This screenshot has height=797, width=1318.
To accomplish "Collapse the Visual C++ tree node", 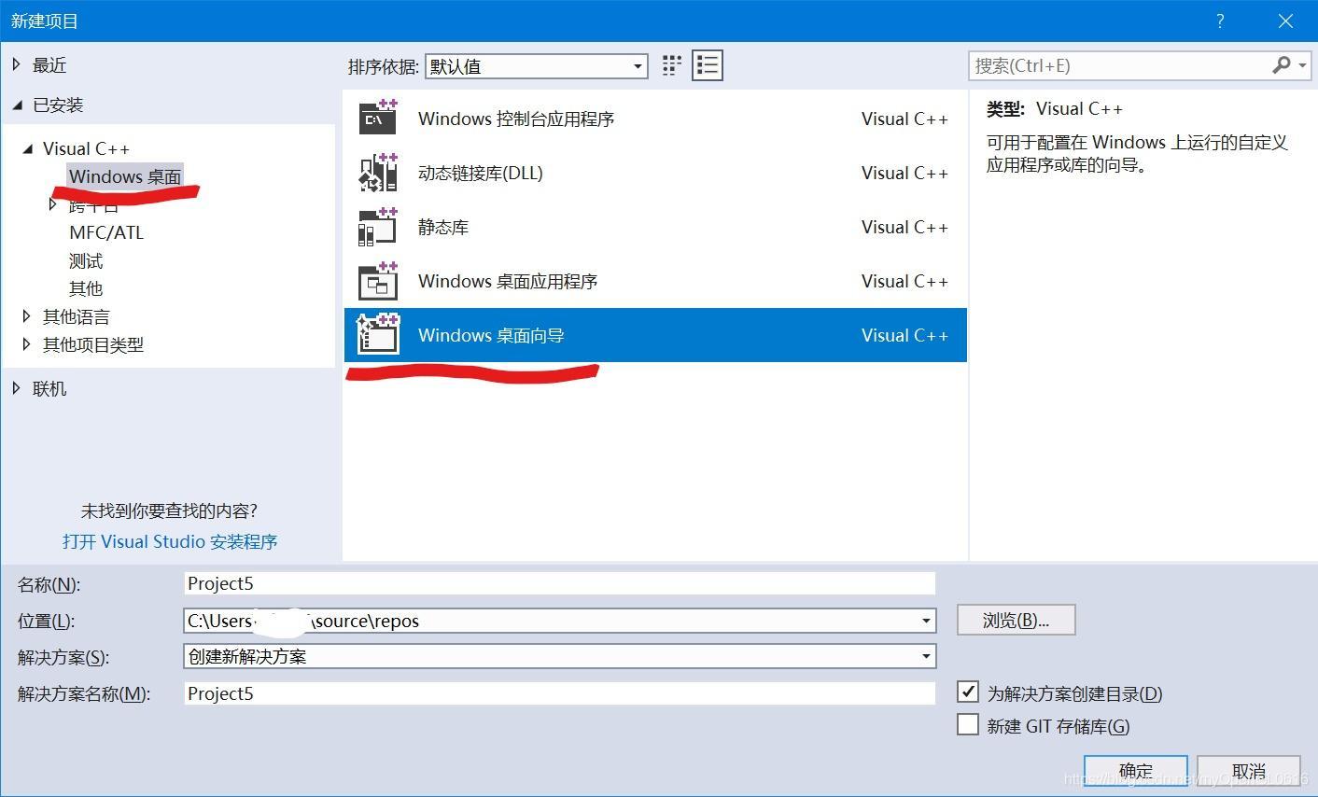I will coord(27,148).
